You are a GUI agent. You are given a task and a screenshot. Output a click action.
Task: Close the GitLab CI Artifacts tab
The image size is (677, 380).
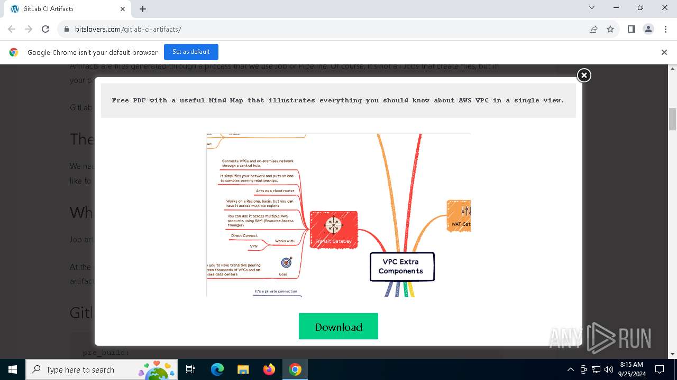(123, 9)
